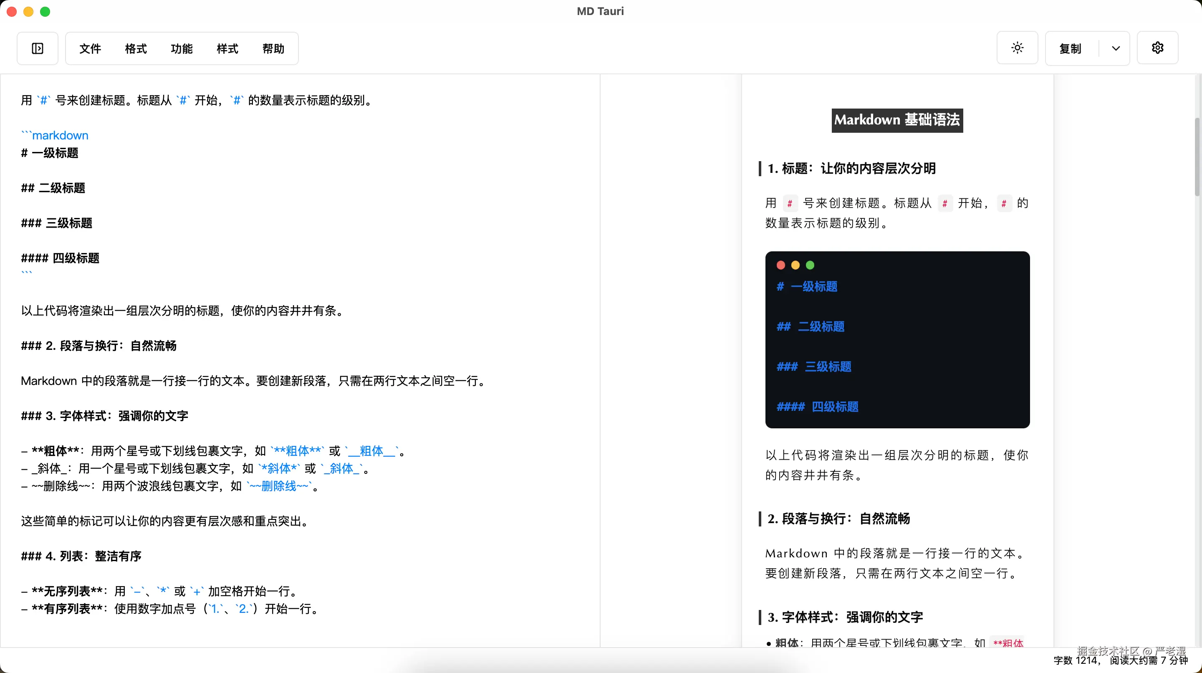
Task: Click the Markdown 基础语法 preview title
Action: pos(897,120)
